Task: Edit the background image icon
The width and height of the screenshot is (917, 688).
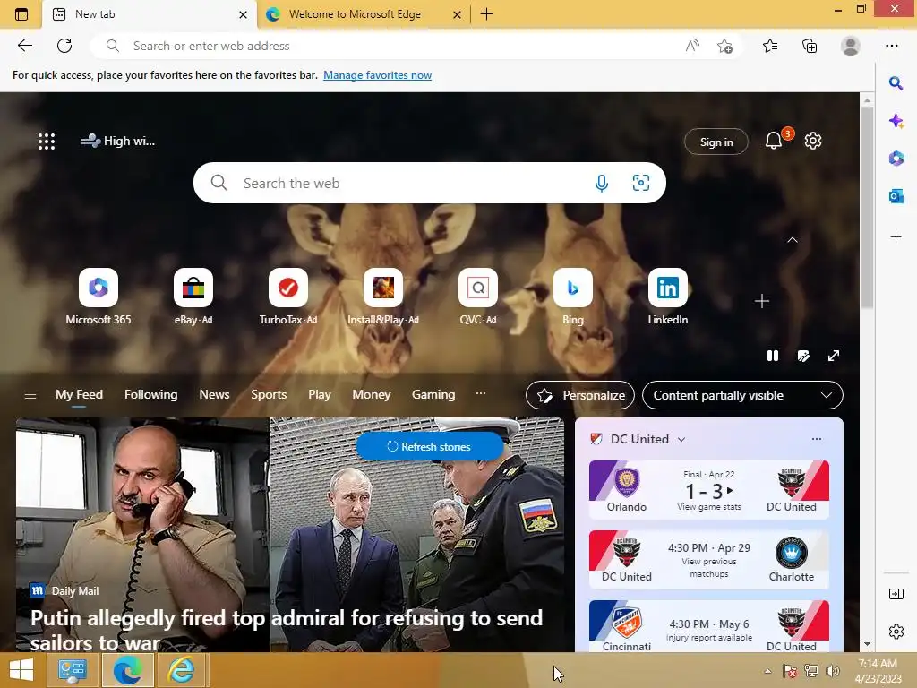Action: tap(803, 356)
